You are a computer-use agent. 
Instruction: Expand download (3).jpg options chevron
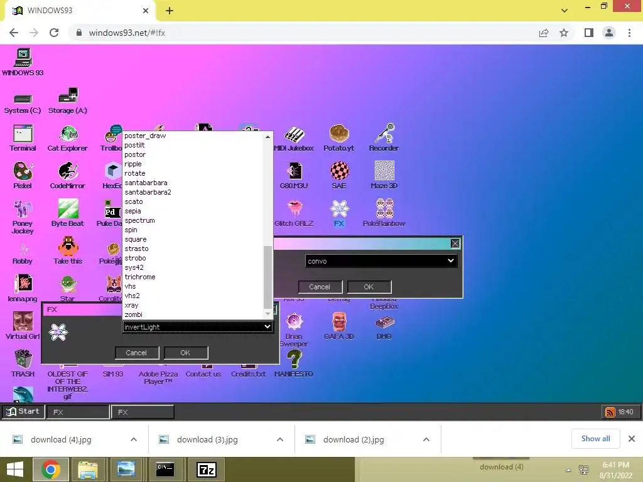280,439
